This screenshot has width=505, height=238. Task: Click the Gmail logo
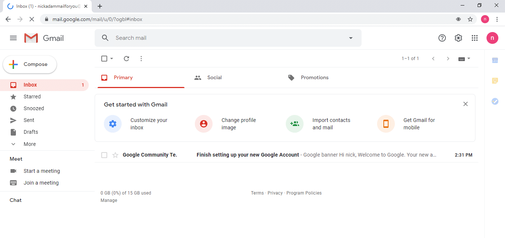[x=44, y=38]
